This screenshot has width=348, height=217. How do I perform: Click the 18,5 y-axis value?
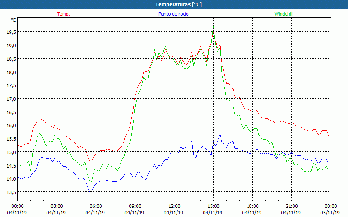[x=11, y=59]
